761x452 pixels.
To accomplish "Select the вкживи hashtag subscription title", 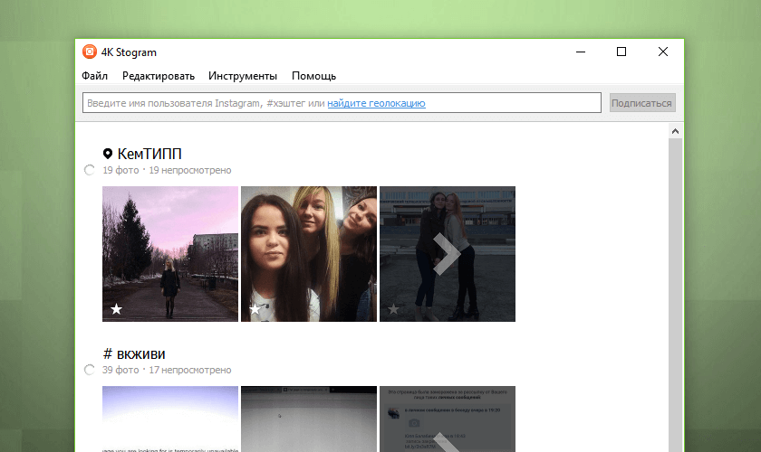I will coord(140,354).
